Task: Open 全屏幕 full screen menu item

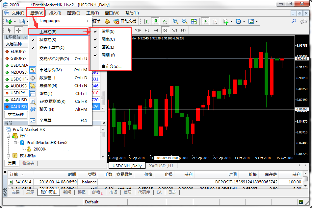Action: 45,121
